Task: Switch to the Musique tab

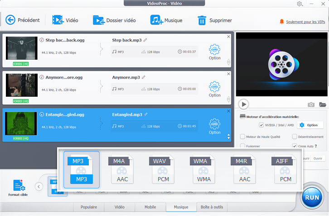Action: pos(181,207)
